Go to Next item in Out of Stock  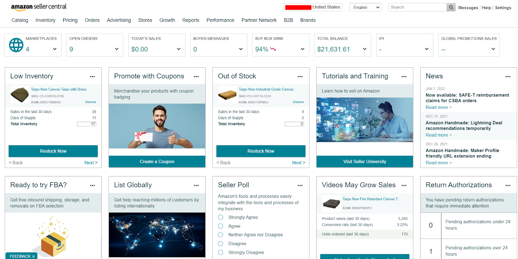click(x=299, y=163)
